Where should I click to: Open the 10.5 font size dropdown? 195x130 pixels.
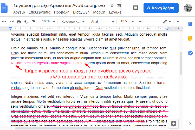(127, 22)
